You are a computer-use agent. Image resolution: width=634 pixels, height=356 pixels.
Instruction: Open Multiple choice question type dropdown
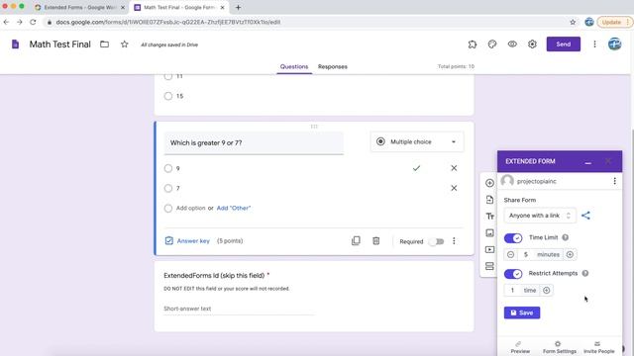point(417,142)
